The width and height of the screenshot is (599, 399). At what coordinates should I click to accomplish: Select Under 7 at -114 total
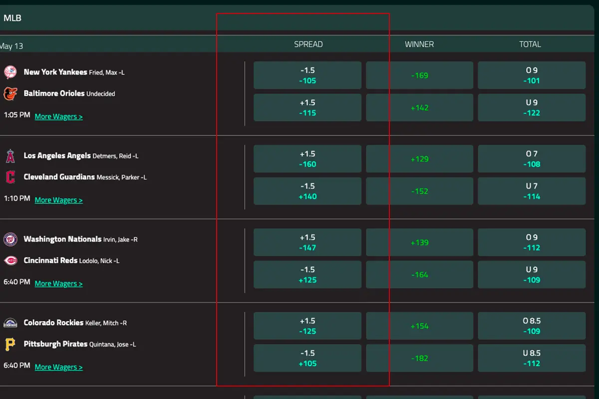532,191
